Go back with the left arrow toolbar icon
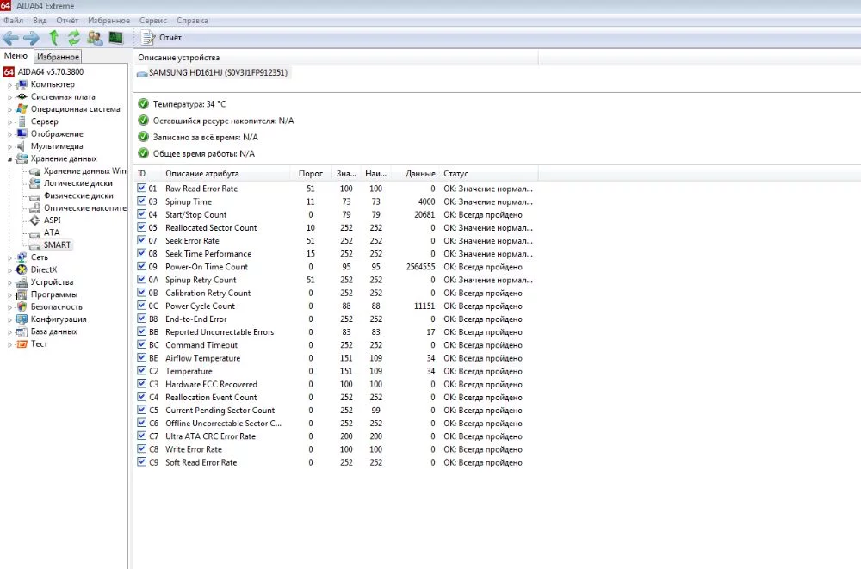861x569 pixels. [10, 38]
